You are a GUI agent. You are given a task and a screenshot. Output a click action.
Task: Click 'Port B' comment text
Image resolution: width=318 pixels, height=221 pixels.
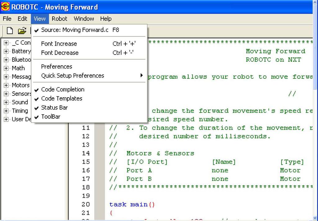(139, 179)
